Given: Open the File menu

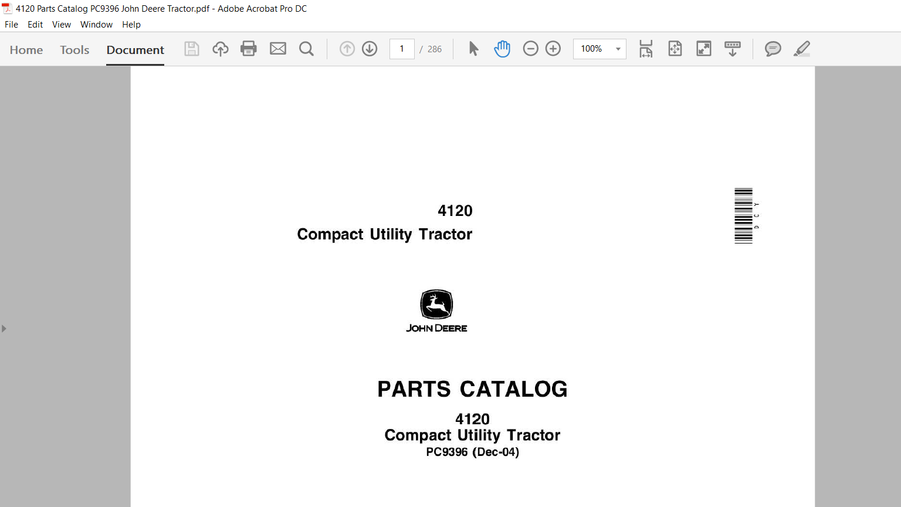Looking at the screenshot, I should [x=11, y=25].
